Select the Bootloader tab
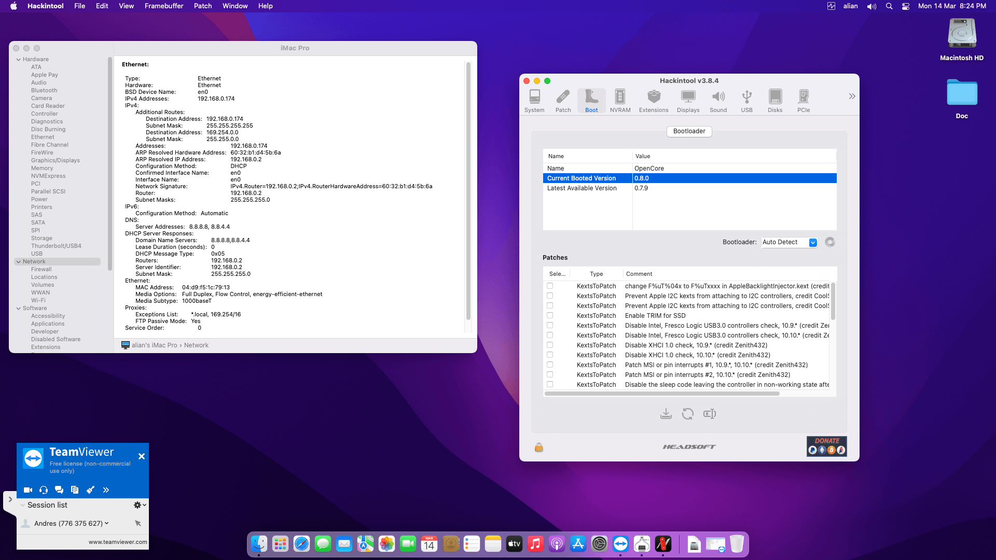This screenshot has width=996, height=560. [689, 131]
